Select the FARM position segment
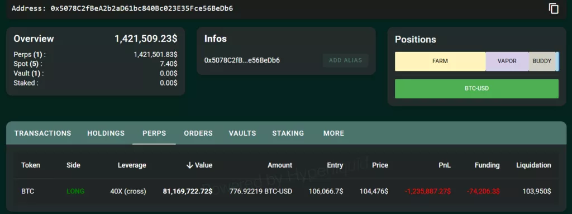Image resolution: width=572 pixels, height=214 pixels. click(x=440, y=61)
